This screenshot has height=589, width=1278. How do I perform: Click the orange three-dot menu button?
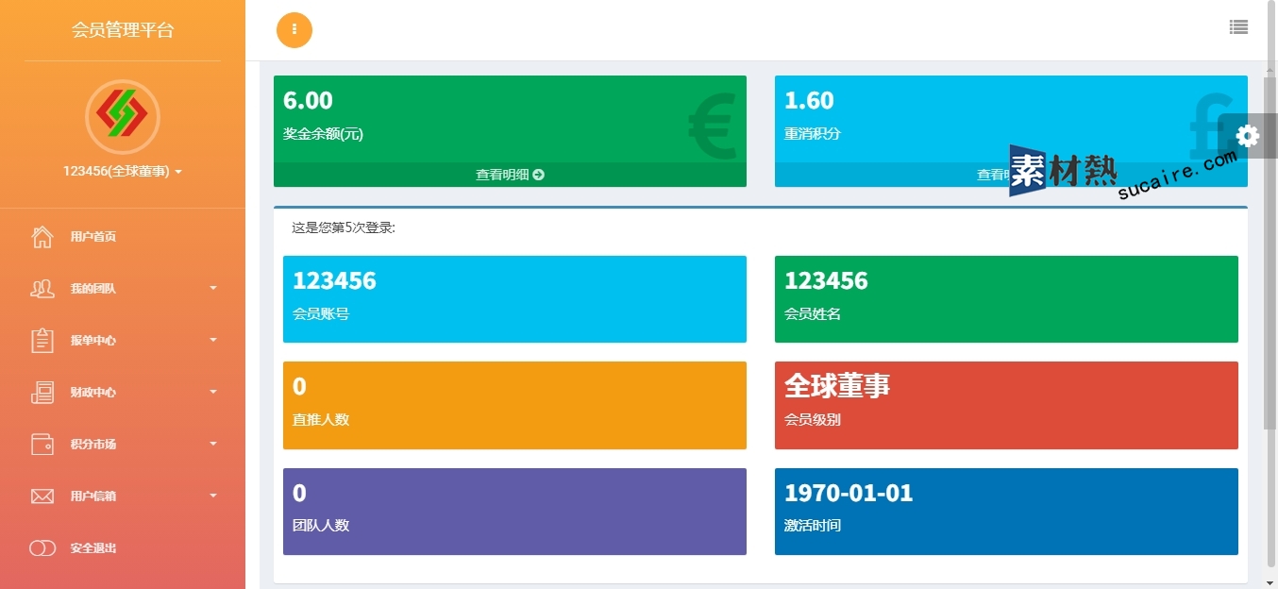(294, 29)
